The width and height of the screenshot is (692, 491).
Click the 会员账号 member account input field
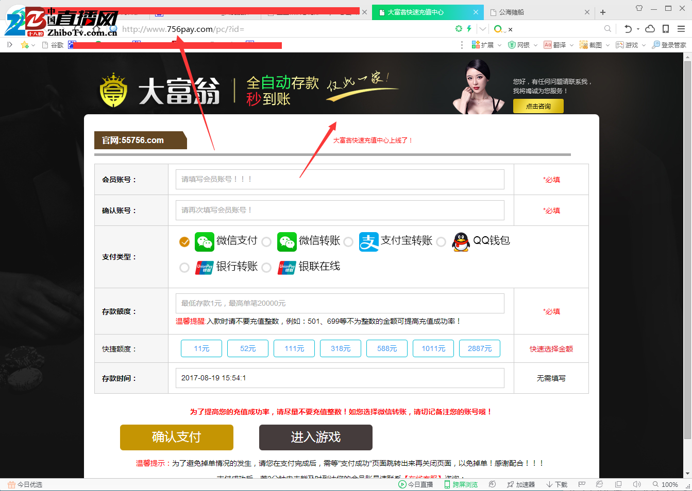tap(340, 179)
